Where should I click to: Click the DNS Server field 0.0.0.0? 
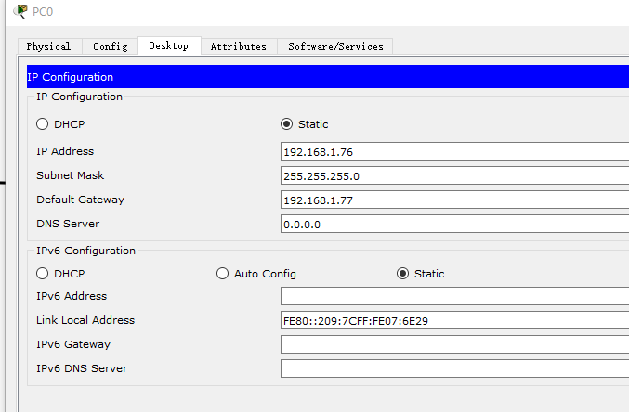(453, 224)
